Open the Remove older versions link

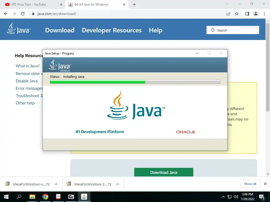tap(29, 74)
